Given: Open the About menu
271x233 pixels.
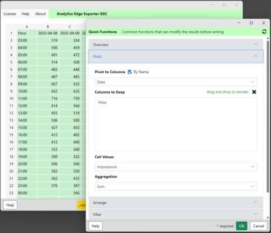Looking at the screenshot, I should [40, 14].
